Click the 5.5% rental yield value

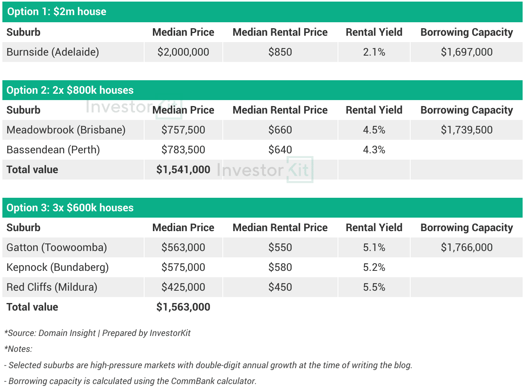click(374, 287)
